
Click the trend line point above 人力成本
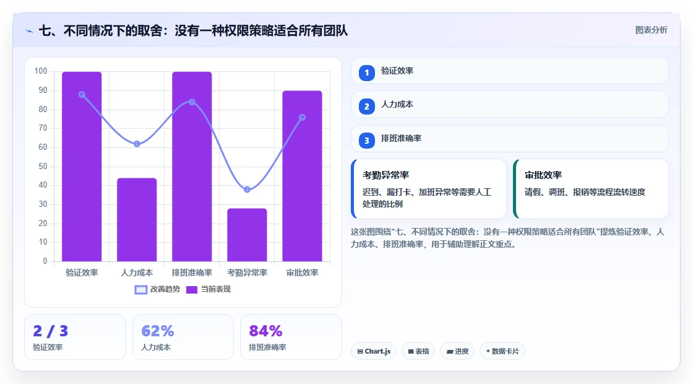[x=137, y=144]
